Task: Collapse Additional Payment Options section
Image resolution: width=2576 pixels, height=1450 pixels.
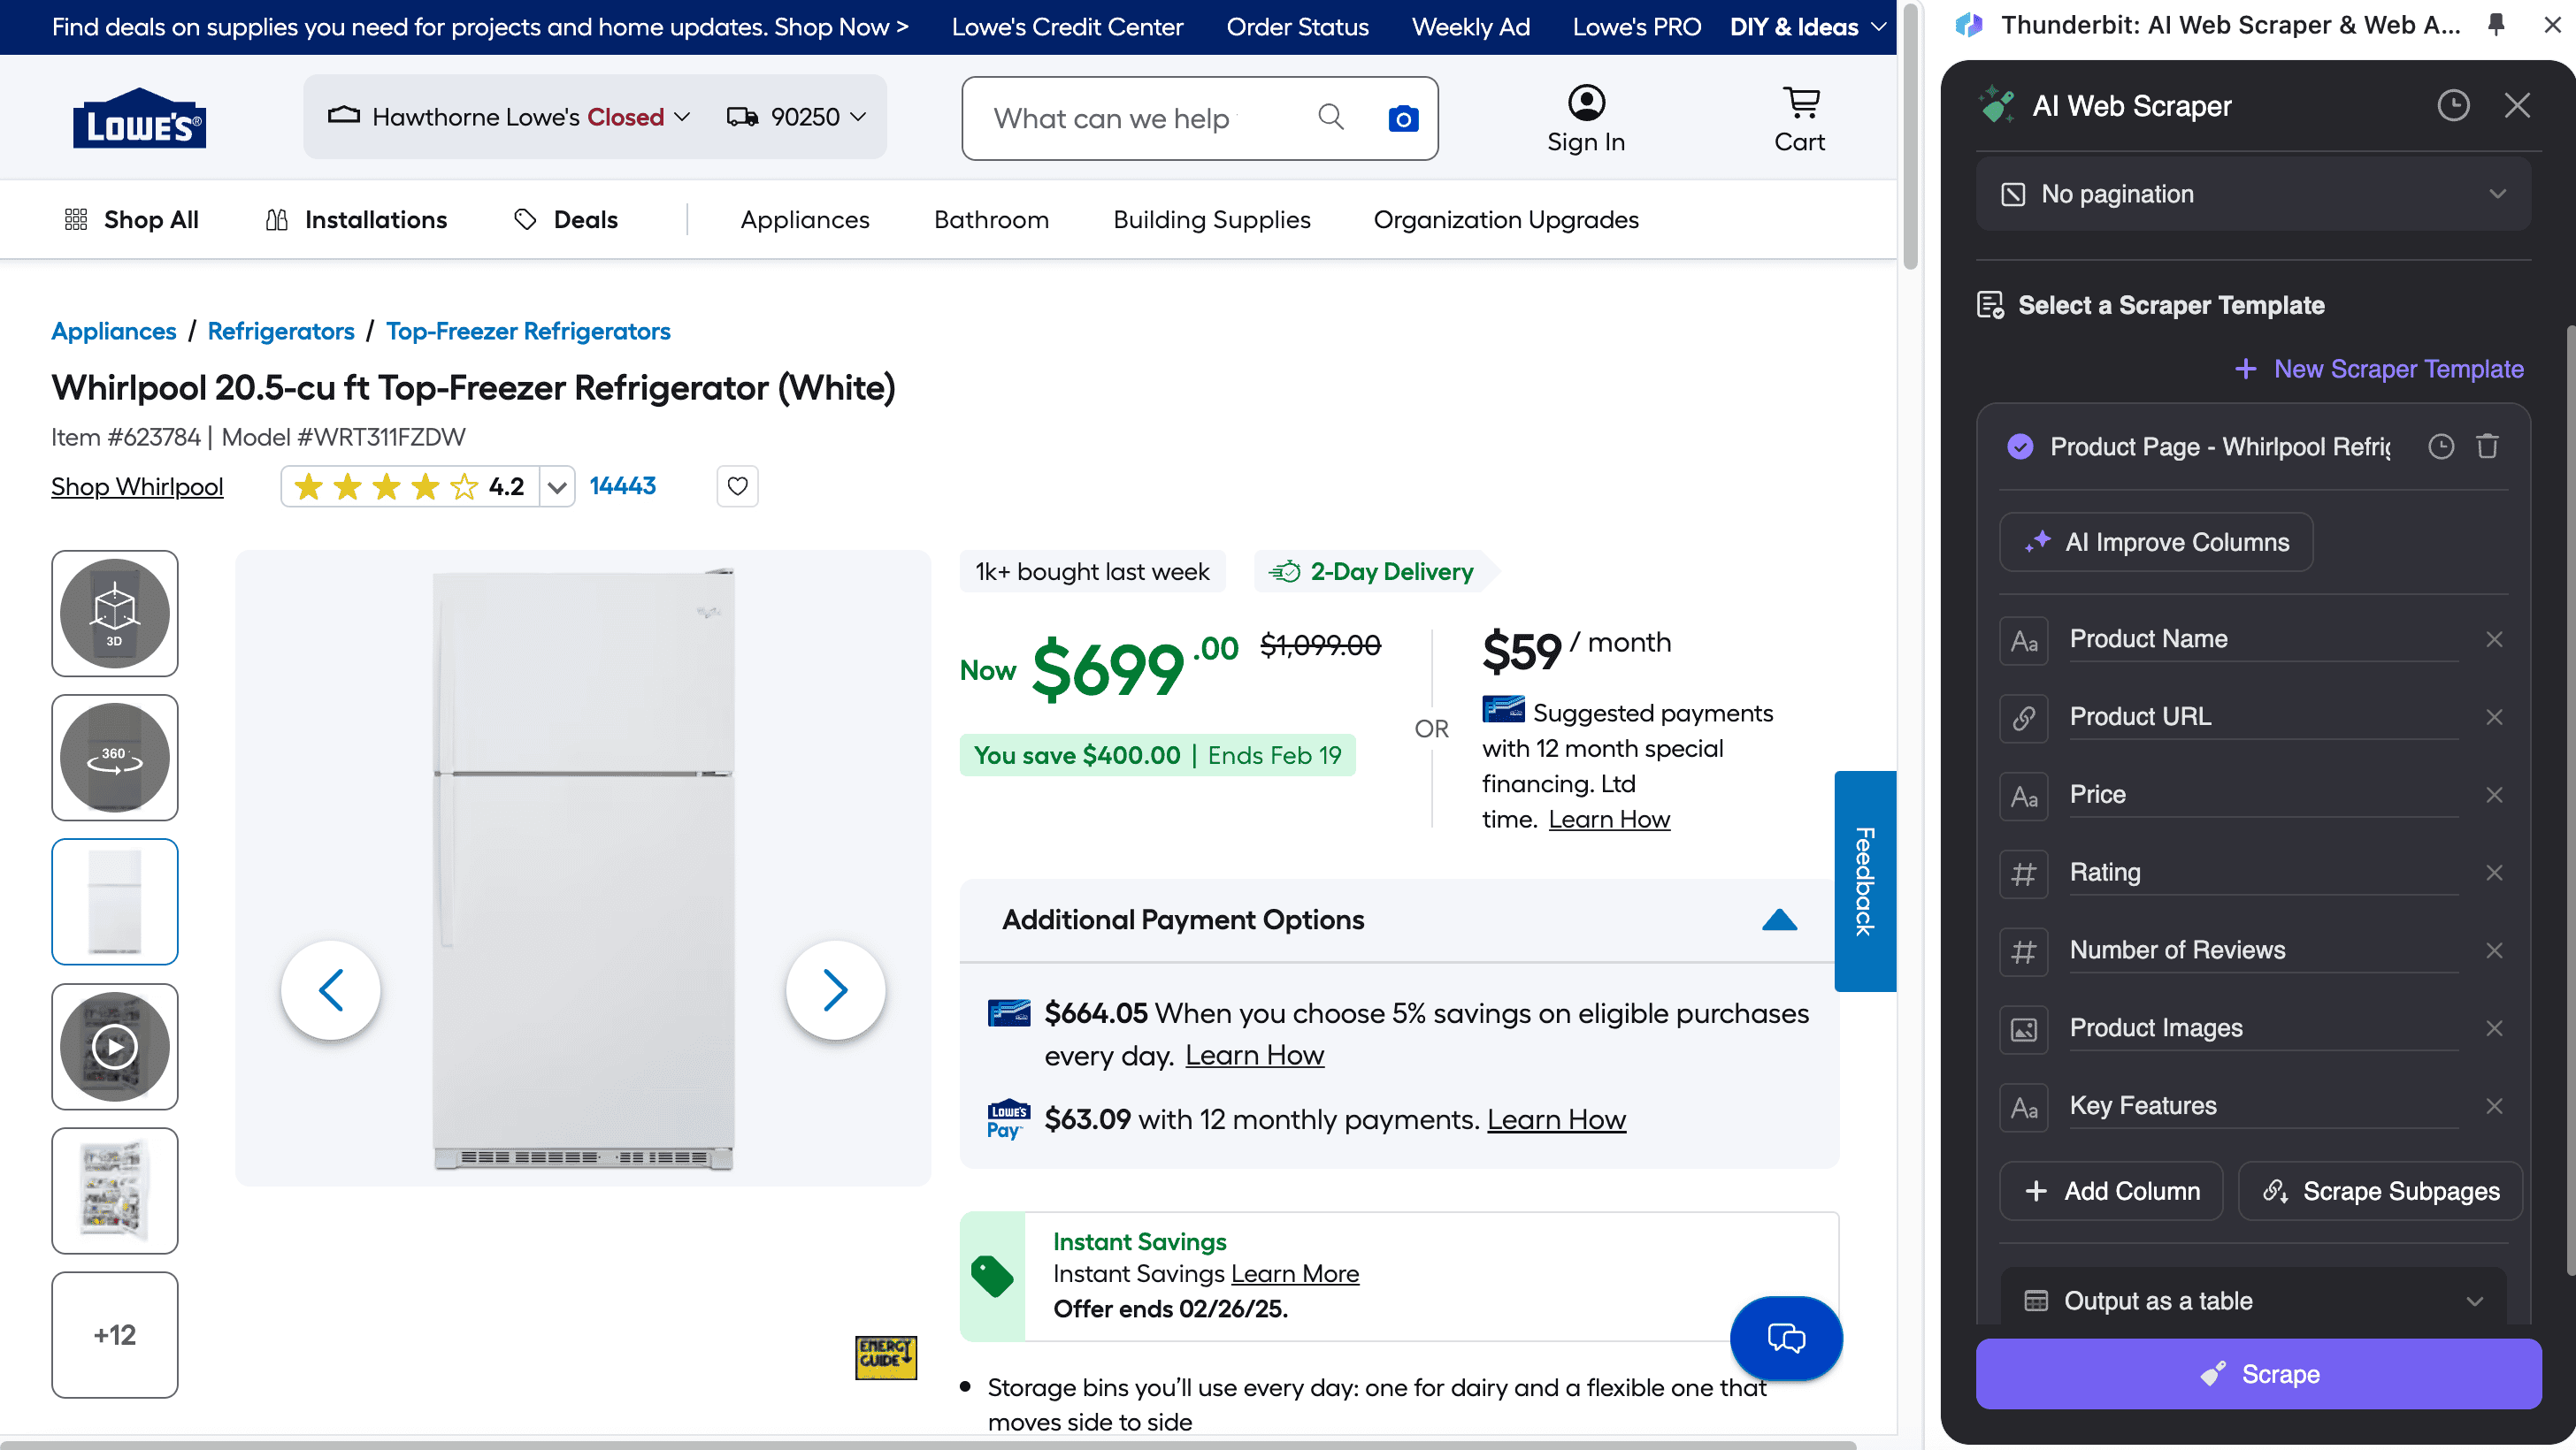Action: click(1779, 920)
